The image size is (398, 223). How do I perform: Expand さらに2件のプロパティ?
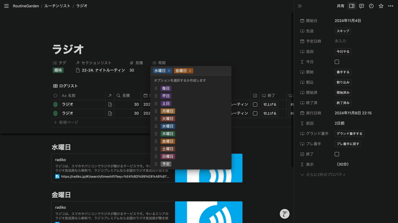[x=323, y=175]
